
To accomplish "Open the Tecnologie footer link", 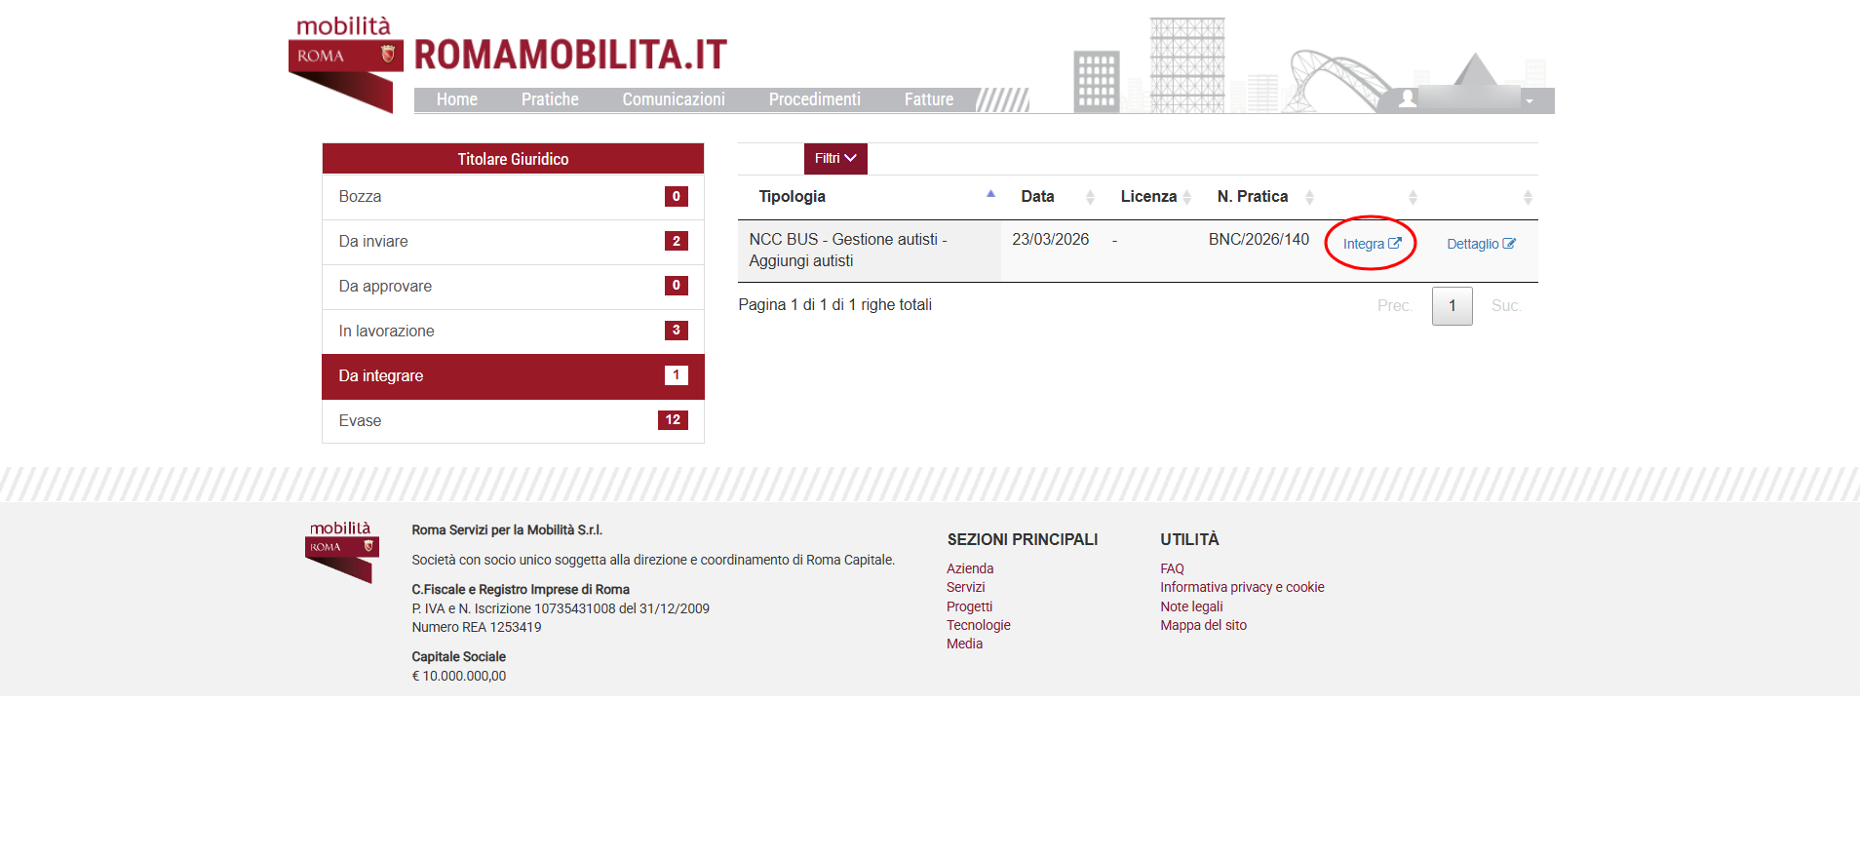I will (x=978, y=625).
